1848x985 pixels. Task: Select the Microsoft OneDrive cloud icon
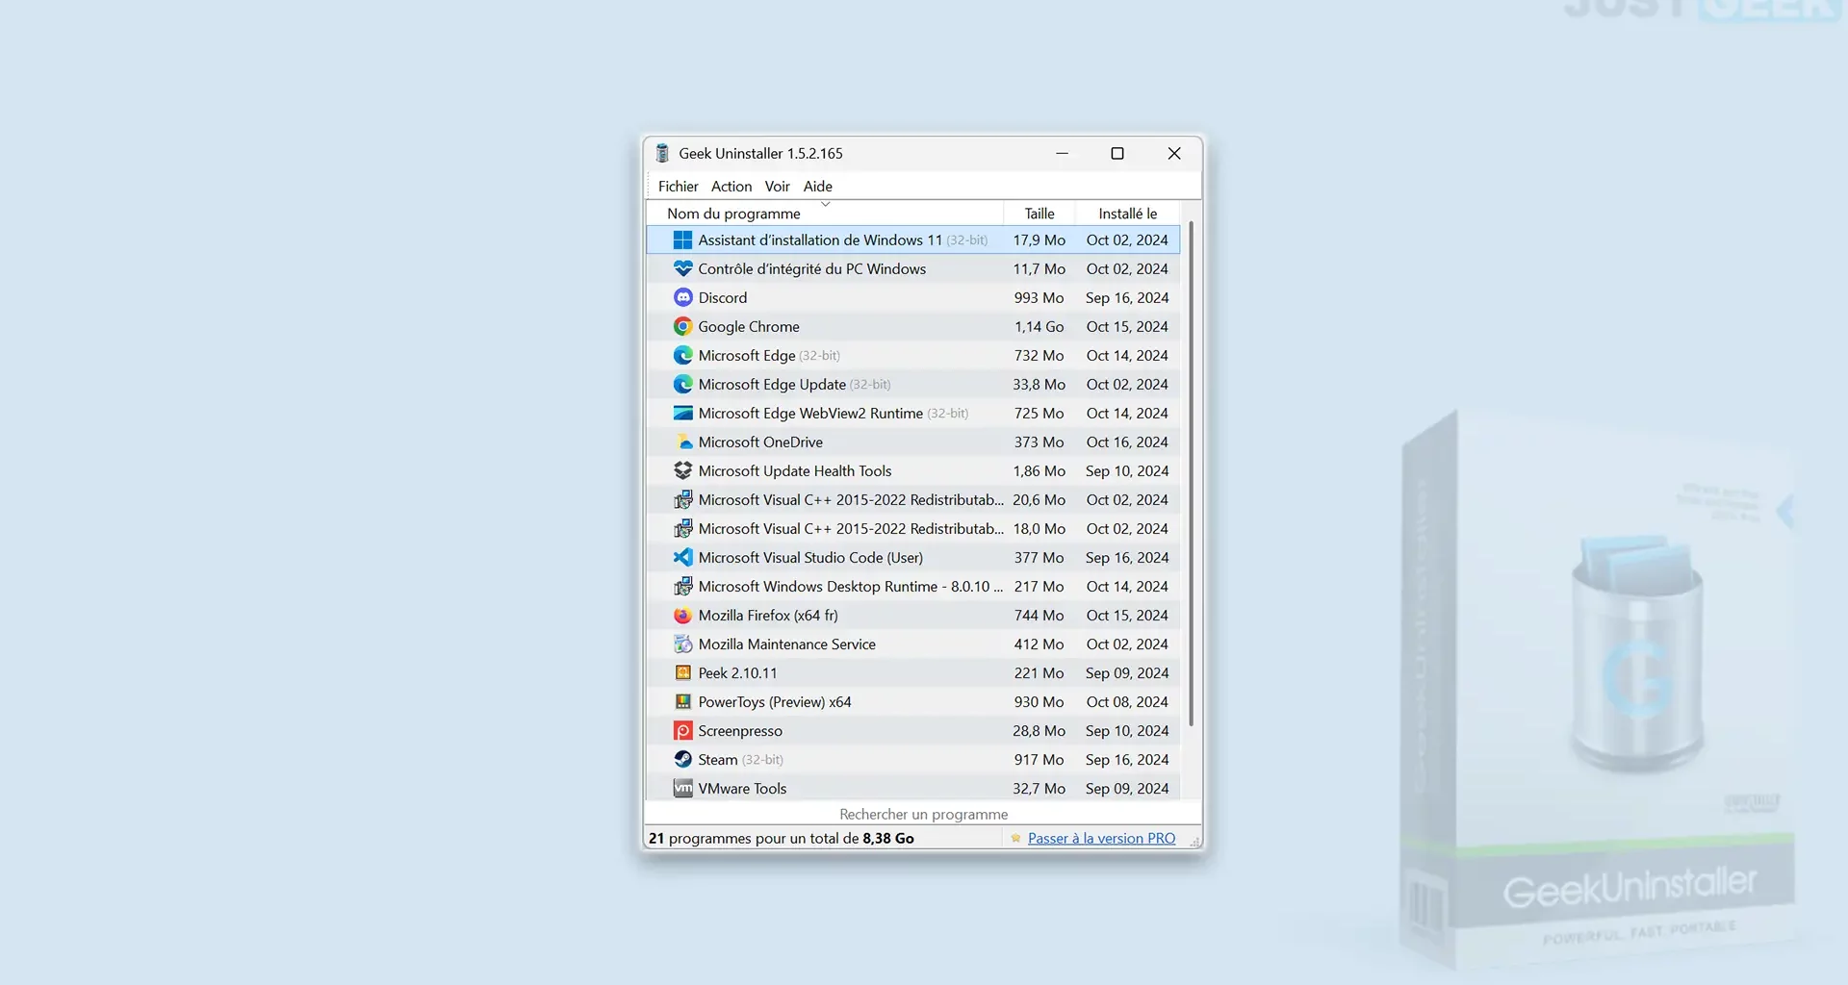point(682,442)
